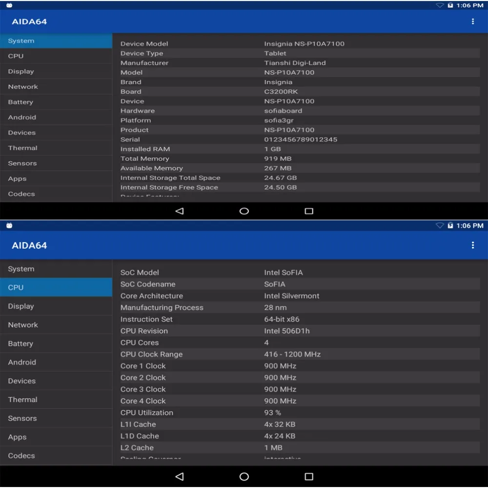The width and height of the screenshot is (488, 488).
Task: Select CPU in top screenshot sidebar
Action: click(x=56, y=56)
